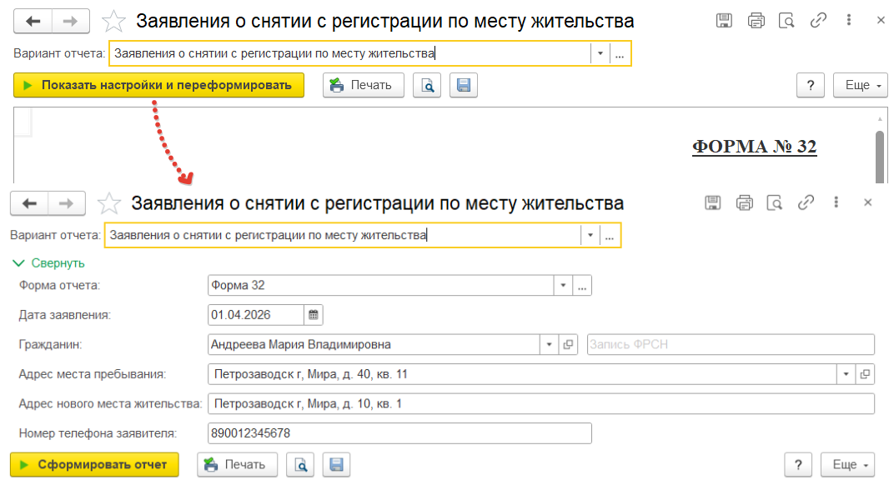Open print preview icon beside Сформировать отчет row
The width and height of the screenshot is (894, 485).
pos(301,465)
